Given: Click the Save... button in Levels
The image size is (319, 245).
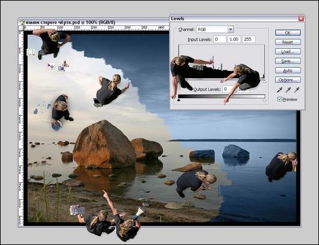Looking at the screenshot, I should [288, 61].
